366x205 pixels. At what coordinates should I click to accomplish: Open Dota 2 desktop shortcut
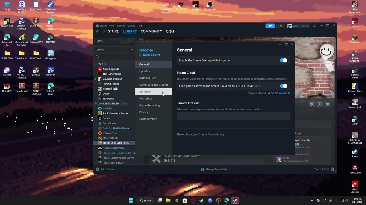tap(355, 23)
